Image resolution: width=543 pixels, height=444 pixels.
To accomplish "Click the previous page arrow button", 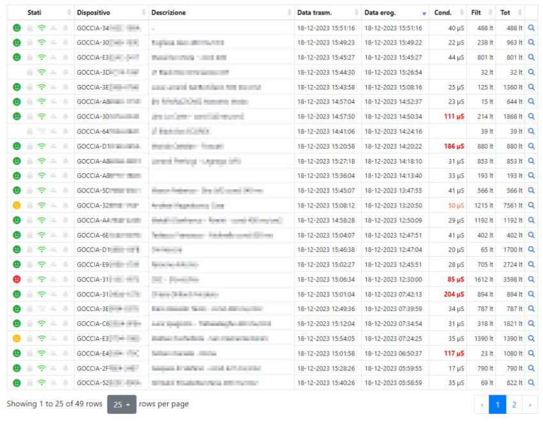I will coord(482,404).
